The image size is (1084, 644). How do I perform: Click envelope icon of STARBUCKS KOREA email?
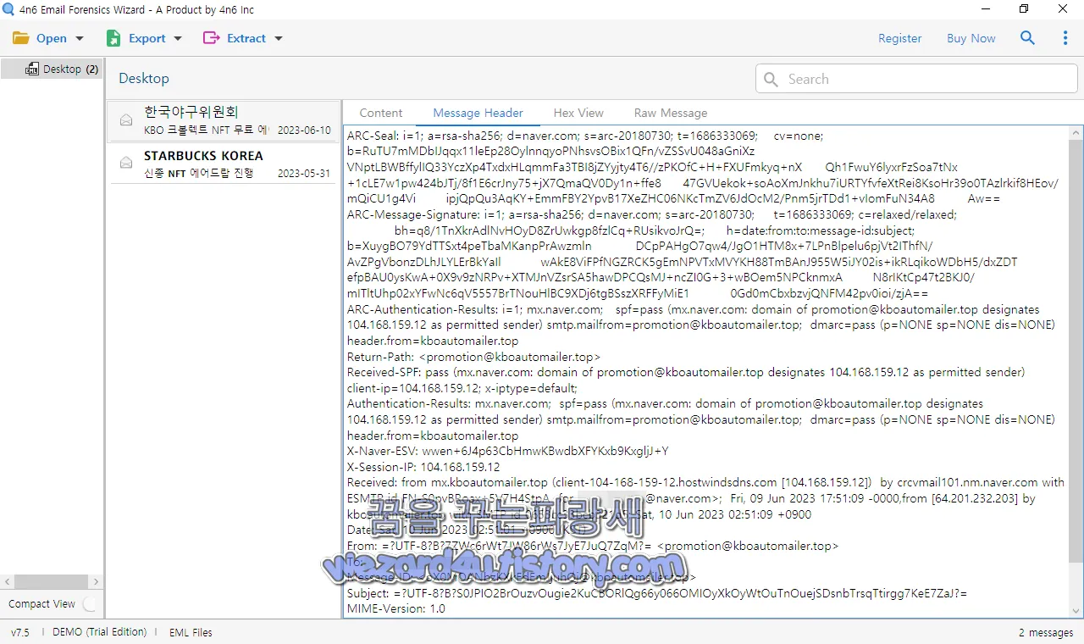coord(126,163)
